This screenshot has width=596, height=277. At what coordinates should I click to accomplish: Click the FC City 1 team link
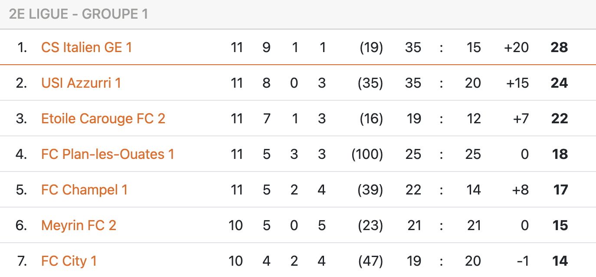click(x=69, y=261)
